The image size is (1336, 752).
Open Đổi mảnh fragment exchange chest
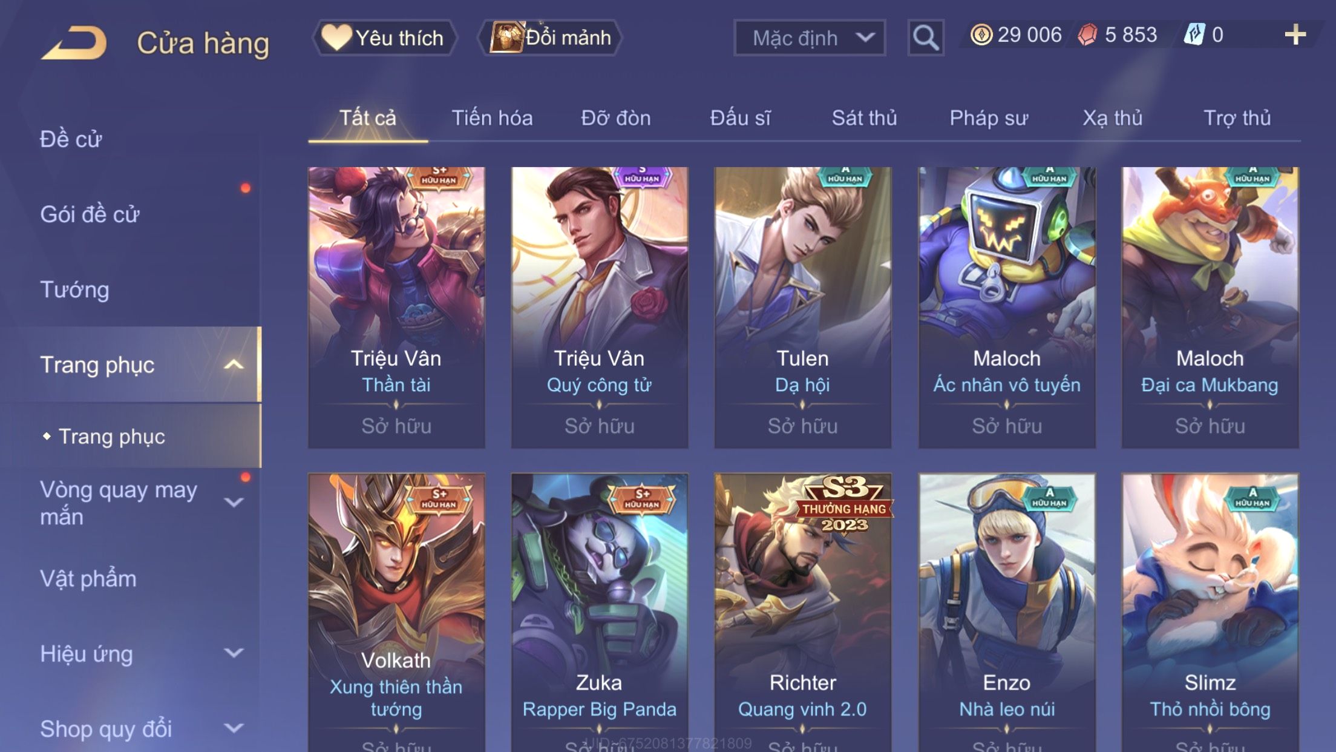point(549,38)
